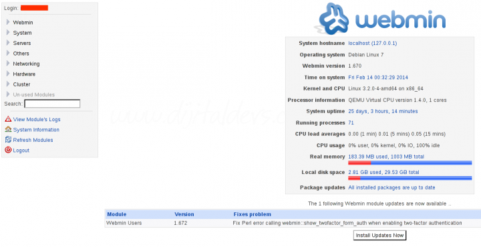Expand the System category arrow
This screenshot has width=481, height=247.
pyautogui.click(x=8, y=33)
